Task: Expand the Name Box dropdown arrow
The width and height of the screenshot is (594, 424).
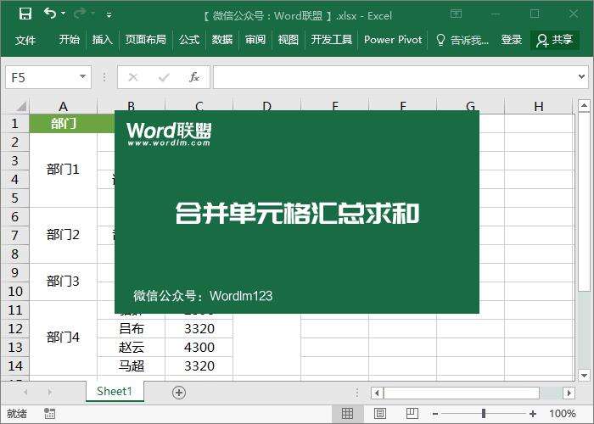Action: point(82,77)
